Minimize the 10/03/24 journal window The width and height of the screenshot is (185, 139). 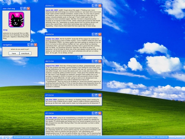(93, 34)
